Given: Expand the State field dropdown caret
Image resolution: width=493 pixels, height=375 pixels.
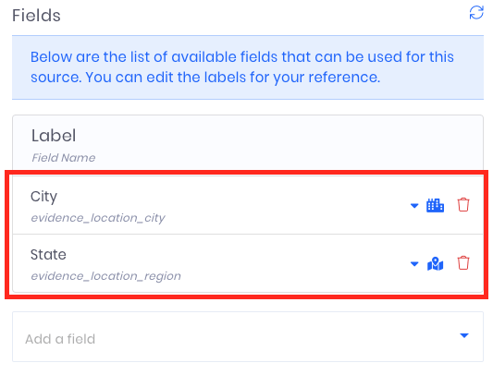Looking at the screenshot, I should [414, 264].
